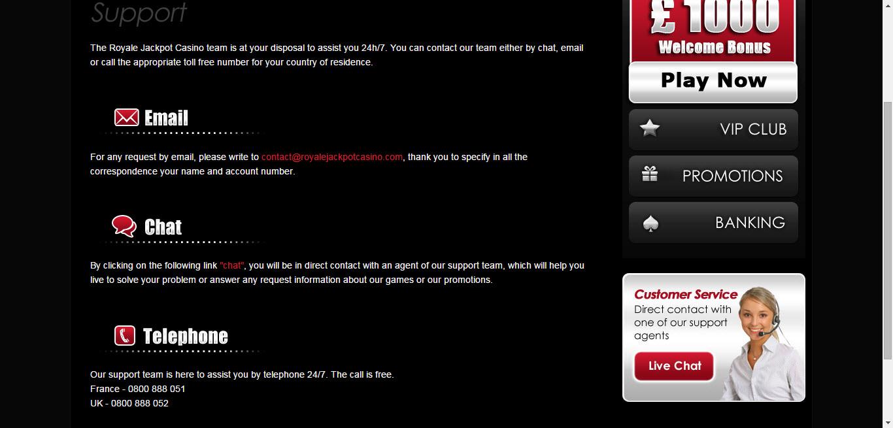Start a Live Chat with support
Image resolution: width=893 pixels, height=428 pixels.
674,367
